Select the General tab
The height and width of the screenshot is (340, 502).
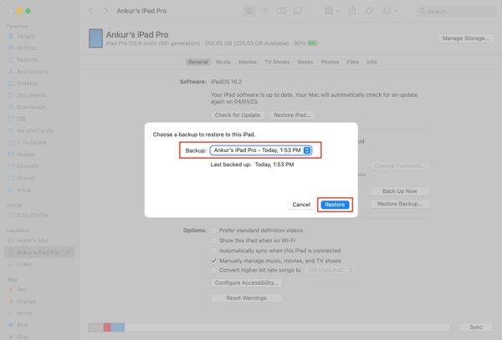coord(197,62)
